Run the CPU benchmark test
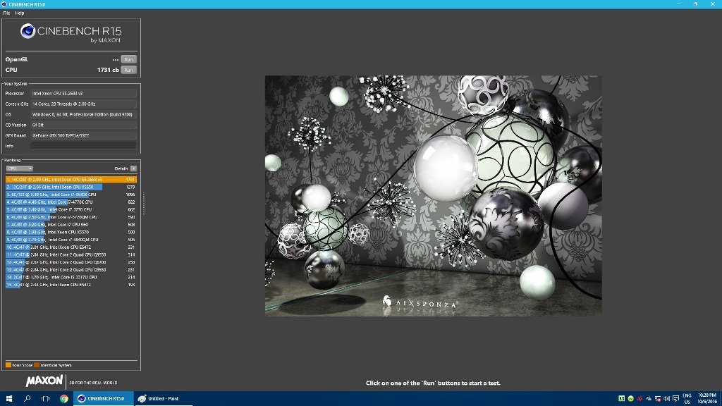Image resolution: width=722 pixels, height=406 pixels. pos(128,70)
